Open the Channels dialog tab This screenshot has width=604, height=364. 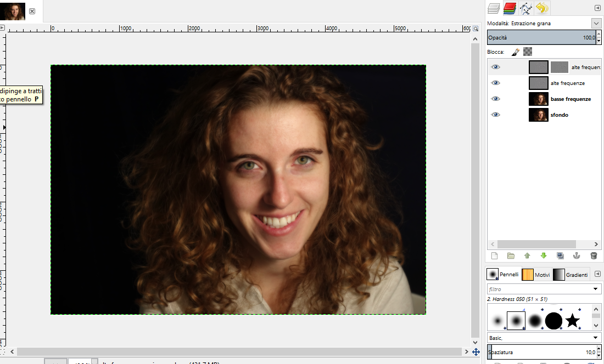510,8
